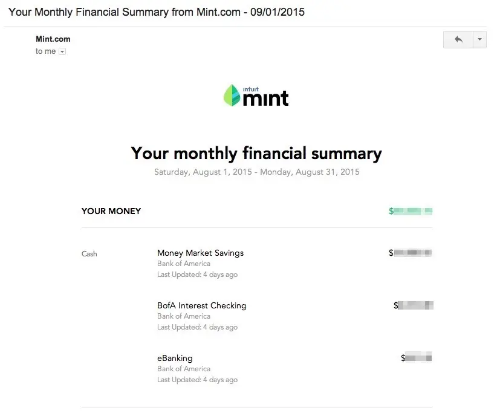Screen dimensions: 497x416
Task: Click Bank of America under eBanking
Action: pos(184,369)
